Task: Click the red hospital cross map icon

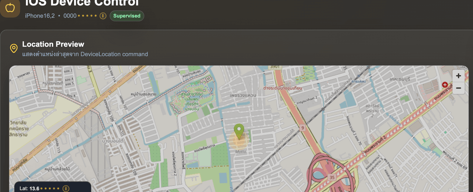Action: coord(445,85)
